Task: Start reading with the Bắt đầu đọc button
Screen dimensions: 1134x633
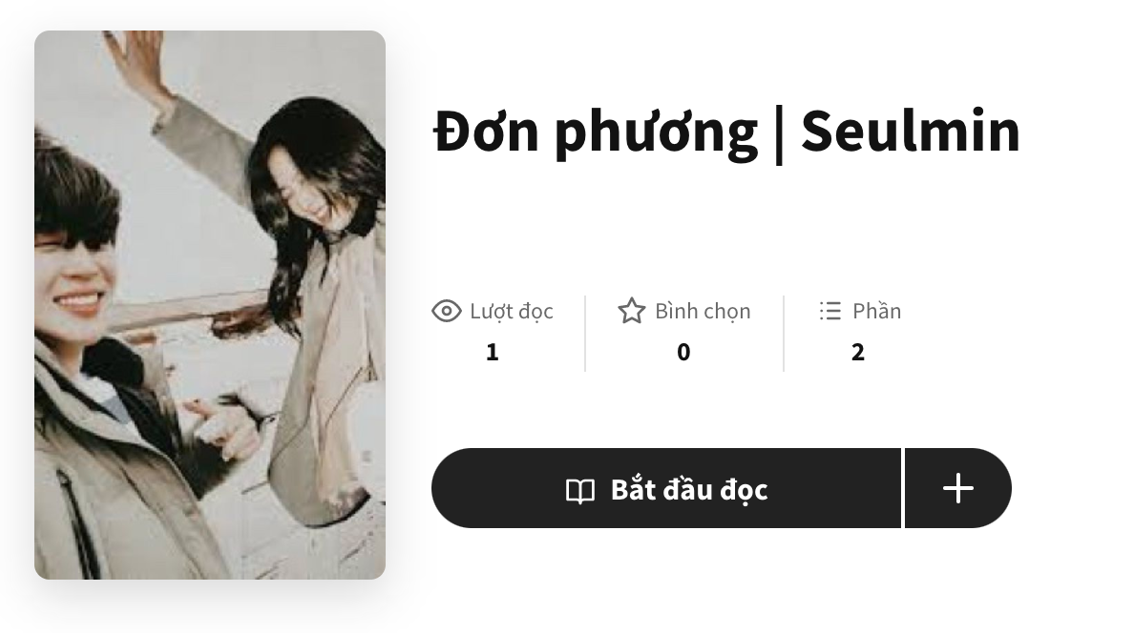Action: click(x=666, y=489)
